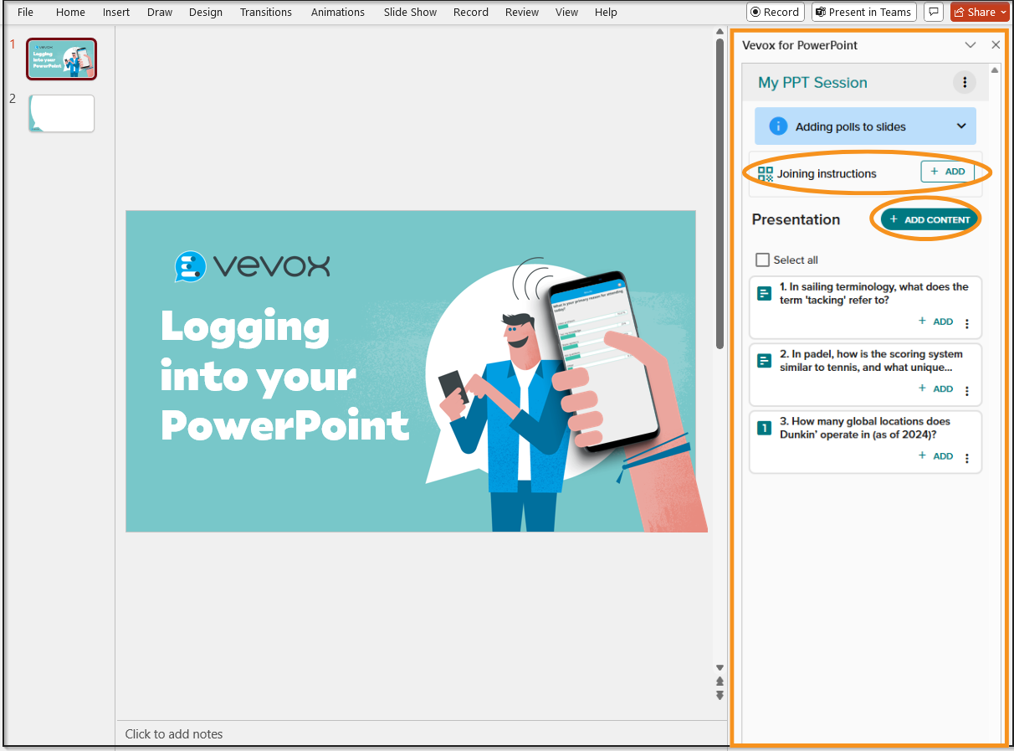
Task: Add the Dunkin' locations question to slide
Action: tap(936, 456)
